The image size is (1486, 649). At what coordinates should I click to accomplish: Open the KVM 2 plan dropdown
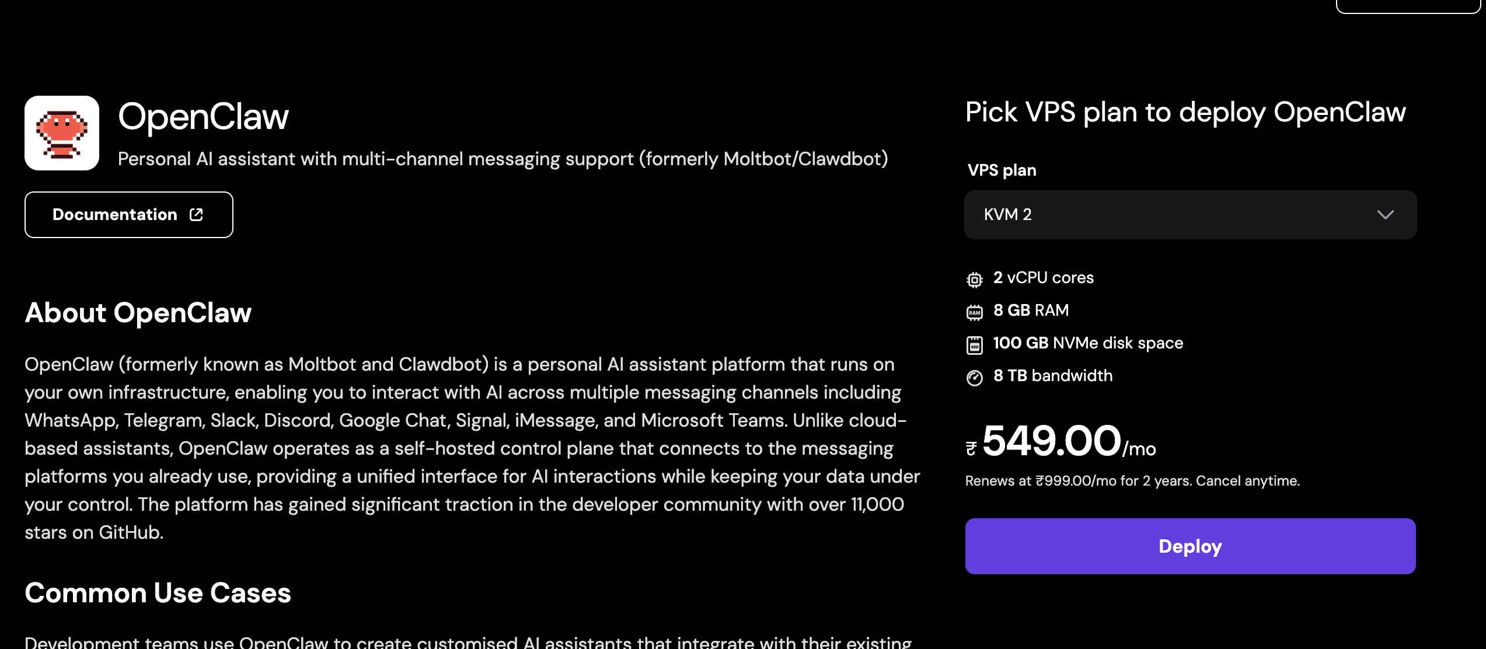click(x=1190, y=215)
